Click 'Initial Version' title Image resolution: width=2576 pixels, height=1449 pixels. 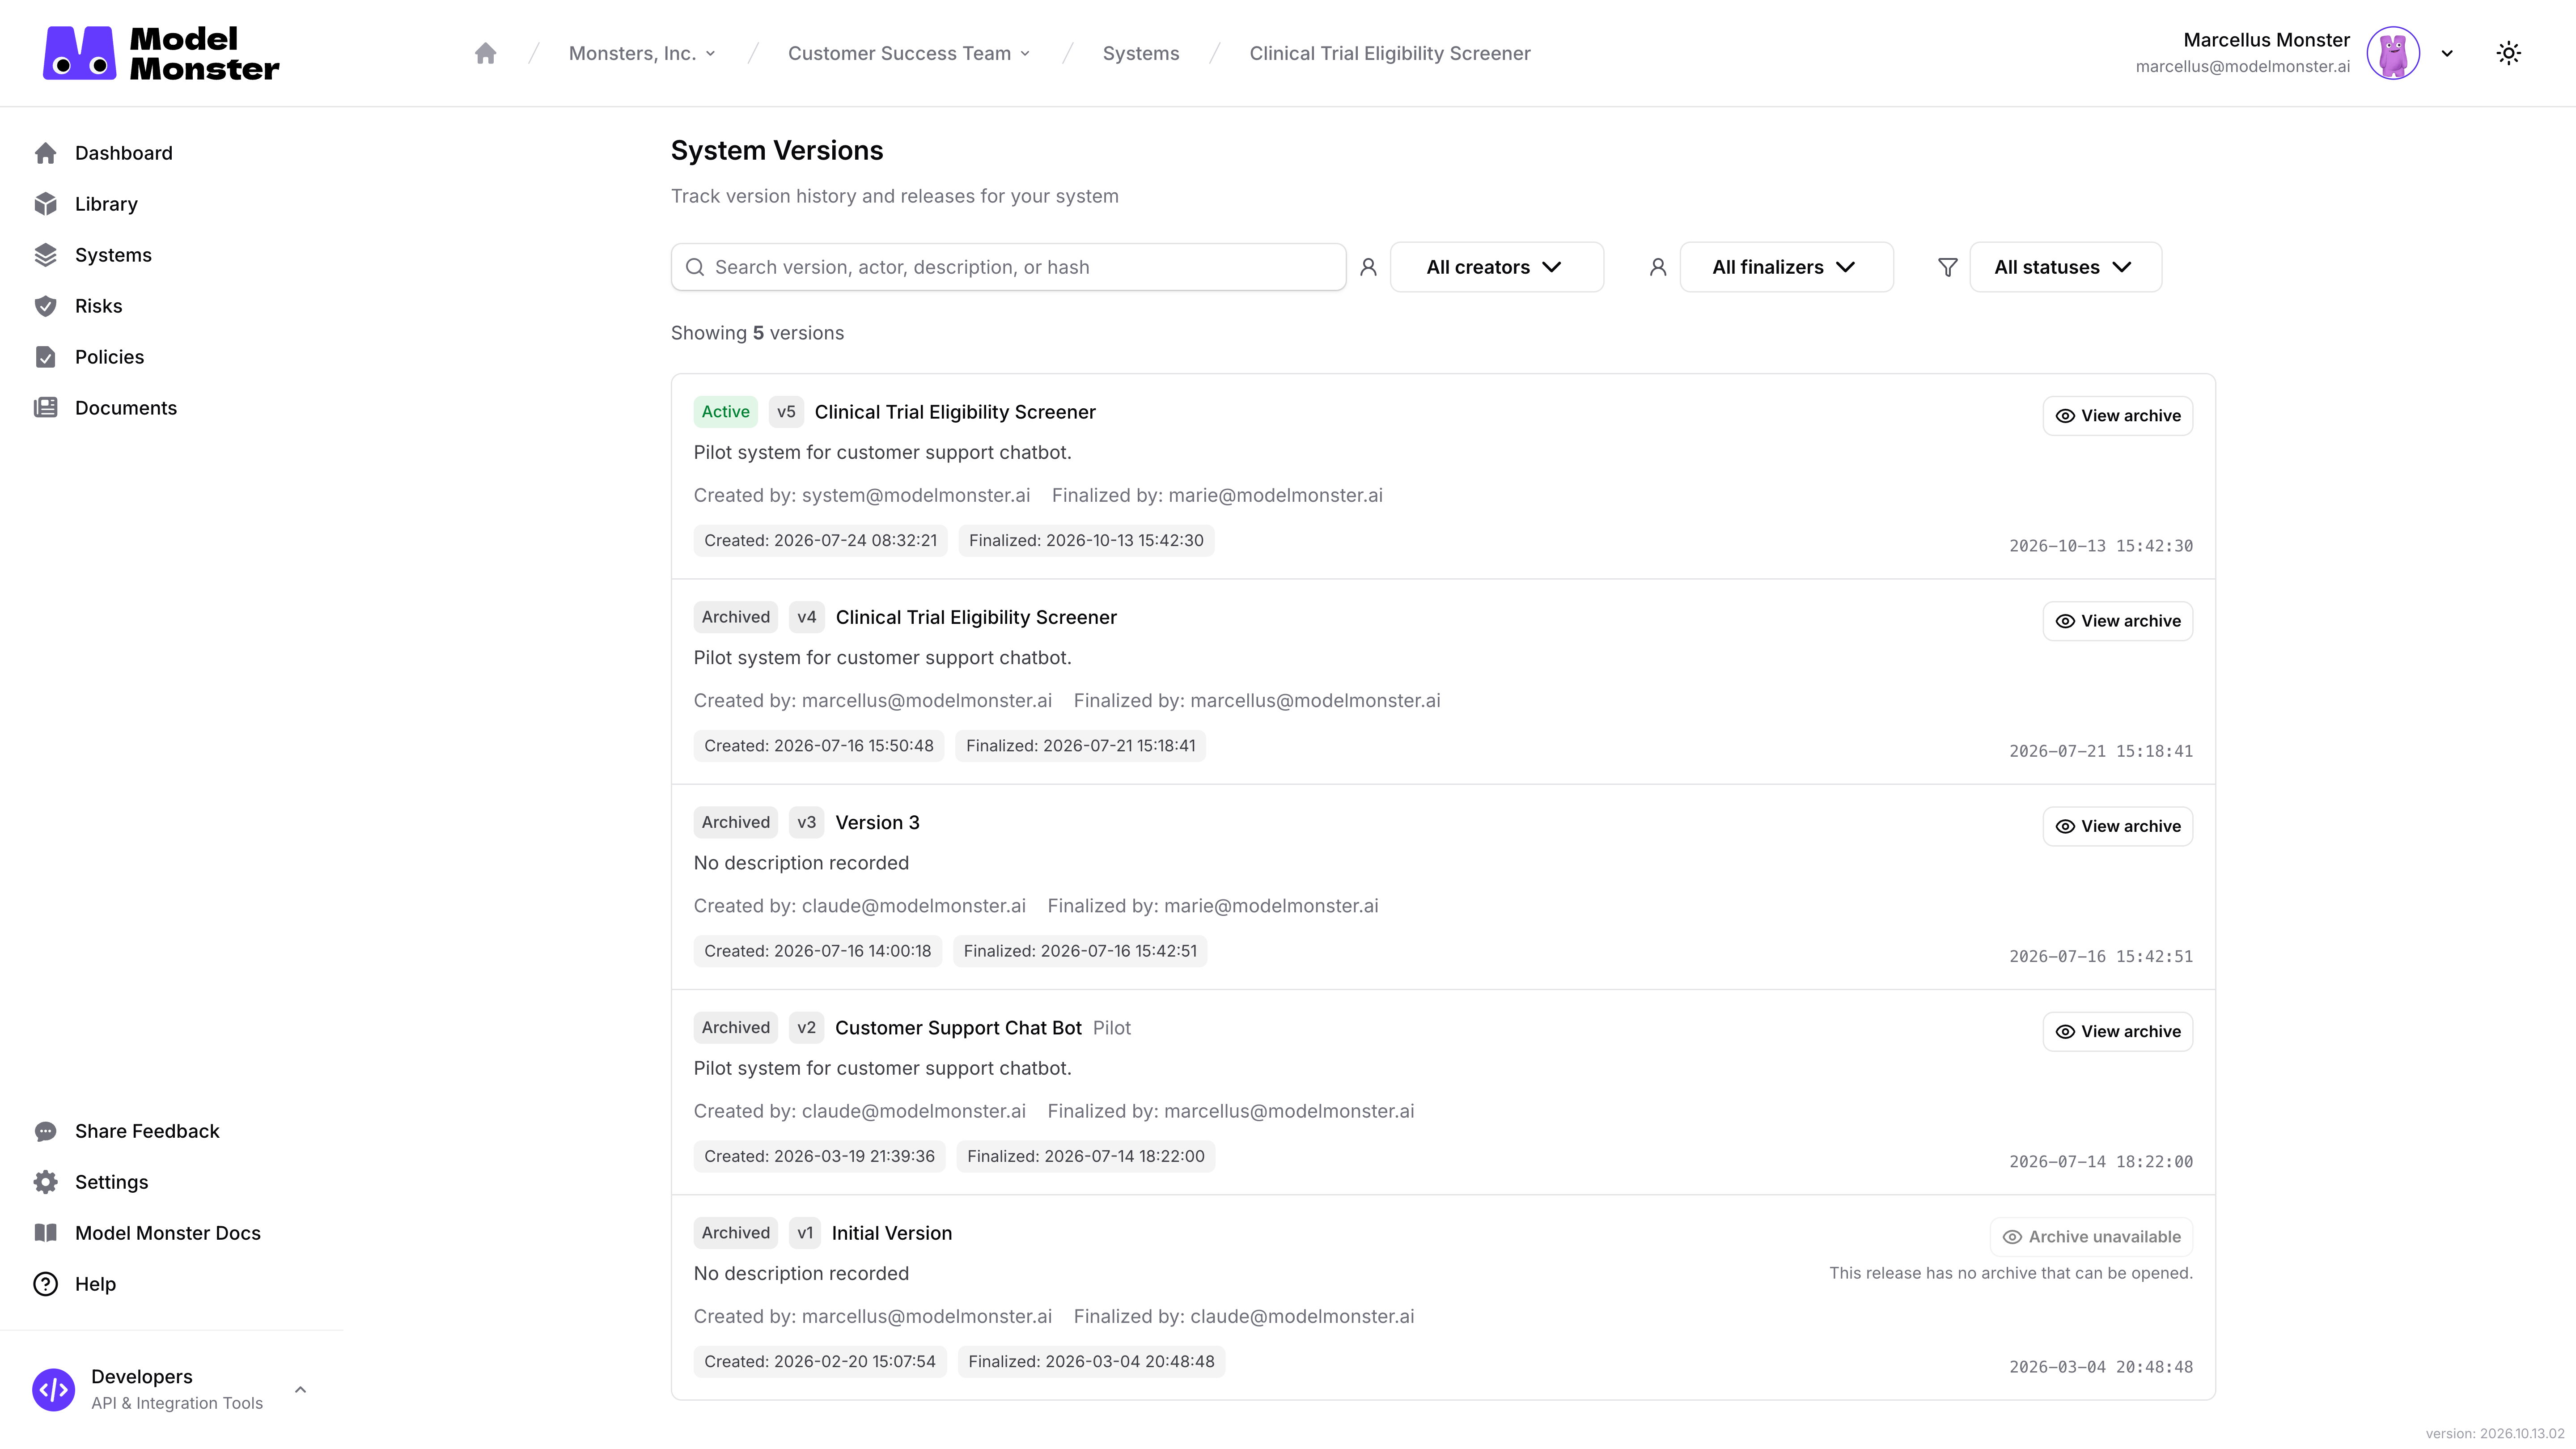point(892,1233)
